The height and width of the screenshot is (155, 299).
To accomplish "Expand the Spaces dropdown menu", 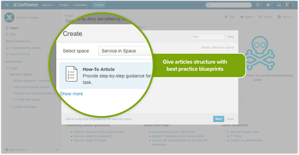I will point(48,5).
